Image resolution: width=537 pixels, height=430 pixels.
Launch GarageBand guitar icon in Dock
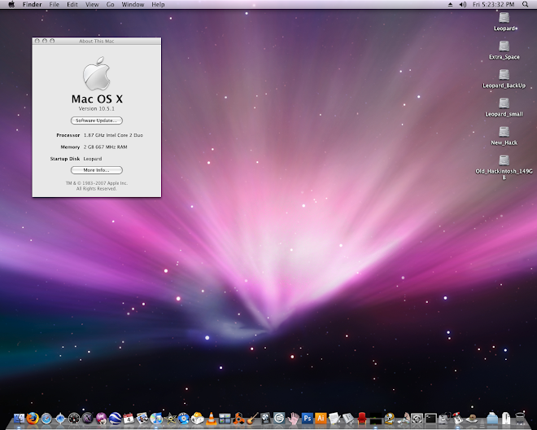click(x=252, y=419)
